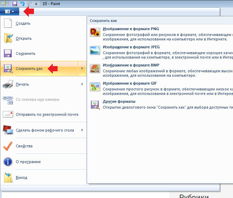
Task: Click the JPEG format description text
Action: pos(168,55)
